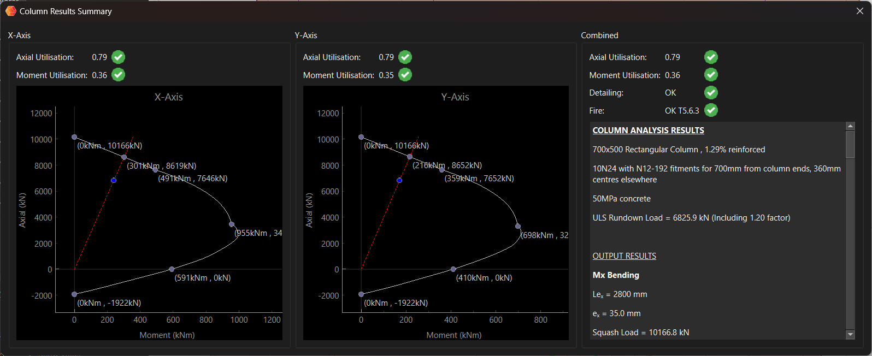872x356 pixels.
Task: Close the Column Results Summary window
Action: click(x=859, y=11)
